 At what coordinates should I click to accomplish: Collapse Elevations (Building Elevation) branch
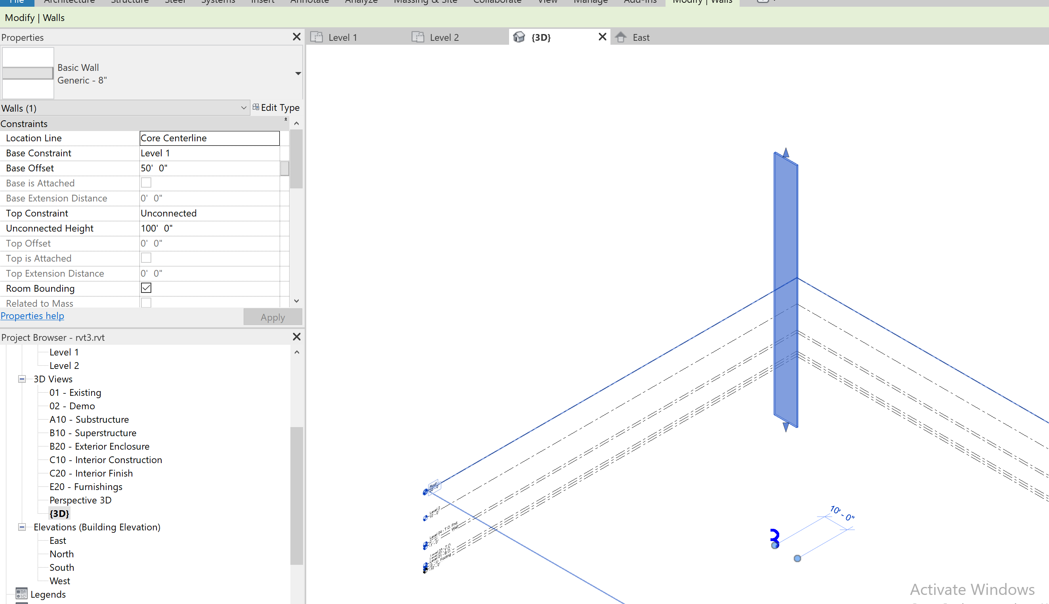pos(21,527)
